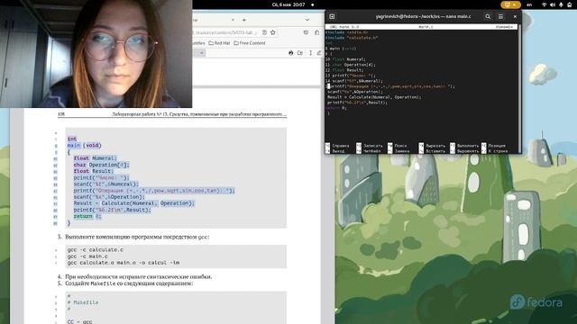Click nano Вставить shortcut in terminal

click(x=432, y=151)
